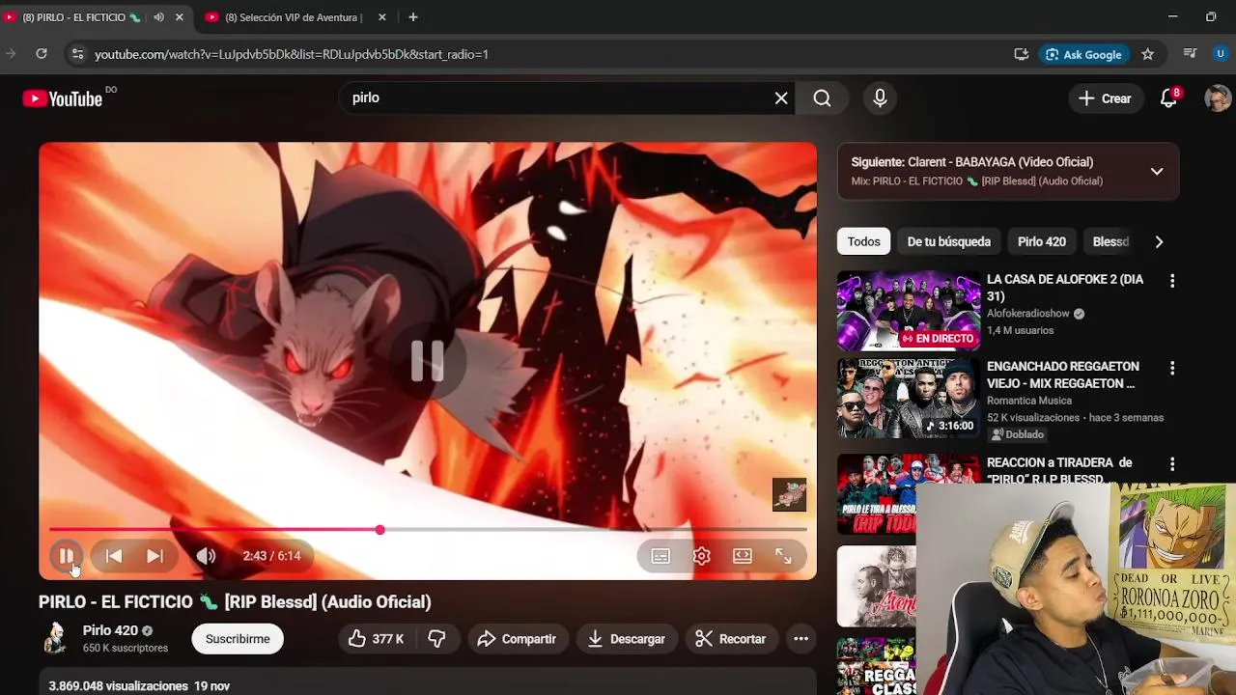Click the browser address bar URL

[x=292, y=54]
